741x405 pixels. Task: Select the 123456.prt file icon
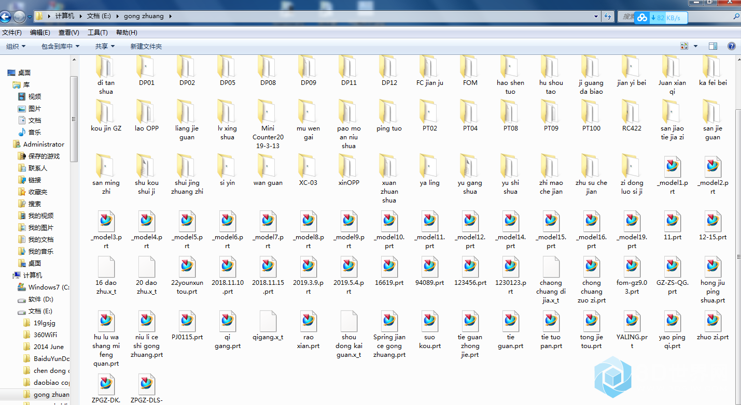pos(470,267)
